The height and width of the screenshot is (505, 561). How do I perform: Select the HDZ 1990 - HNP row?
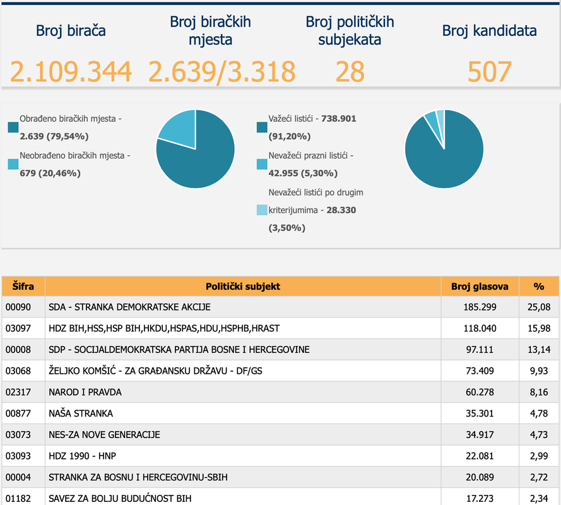(280, 456)
